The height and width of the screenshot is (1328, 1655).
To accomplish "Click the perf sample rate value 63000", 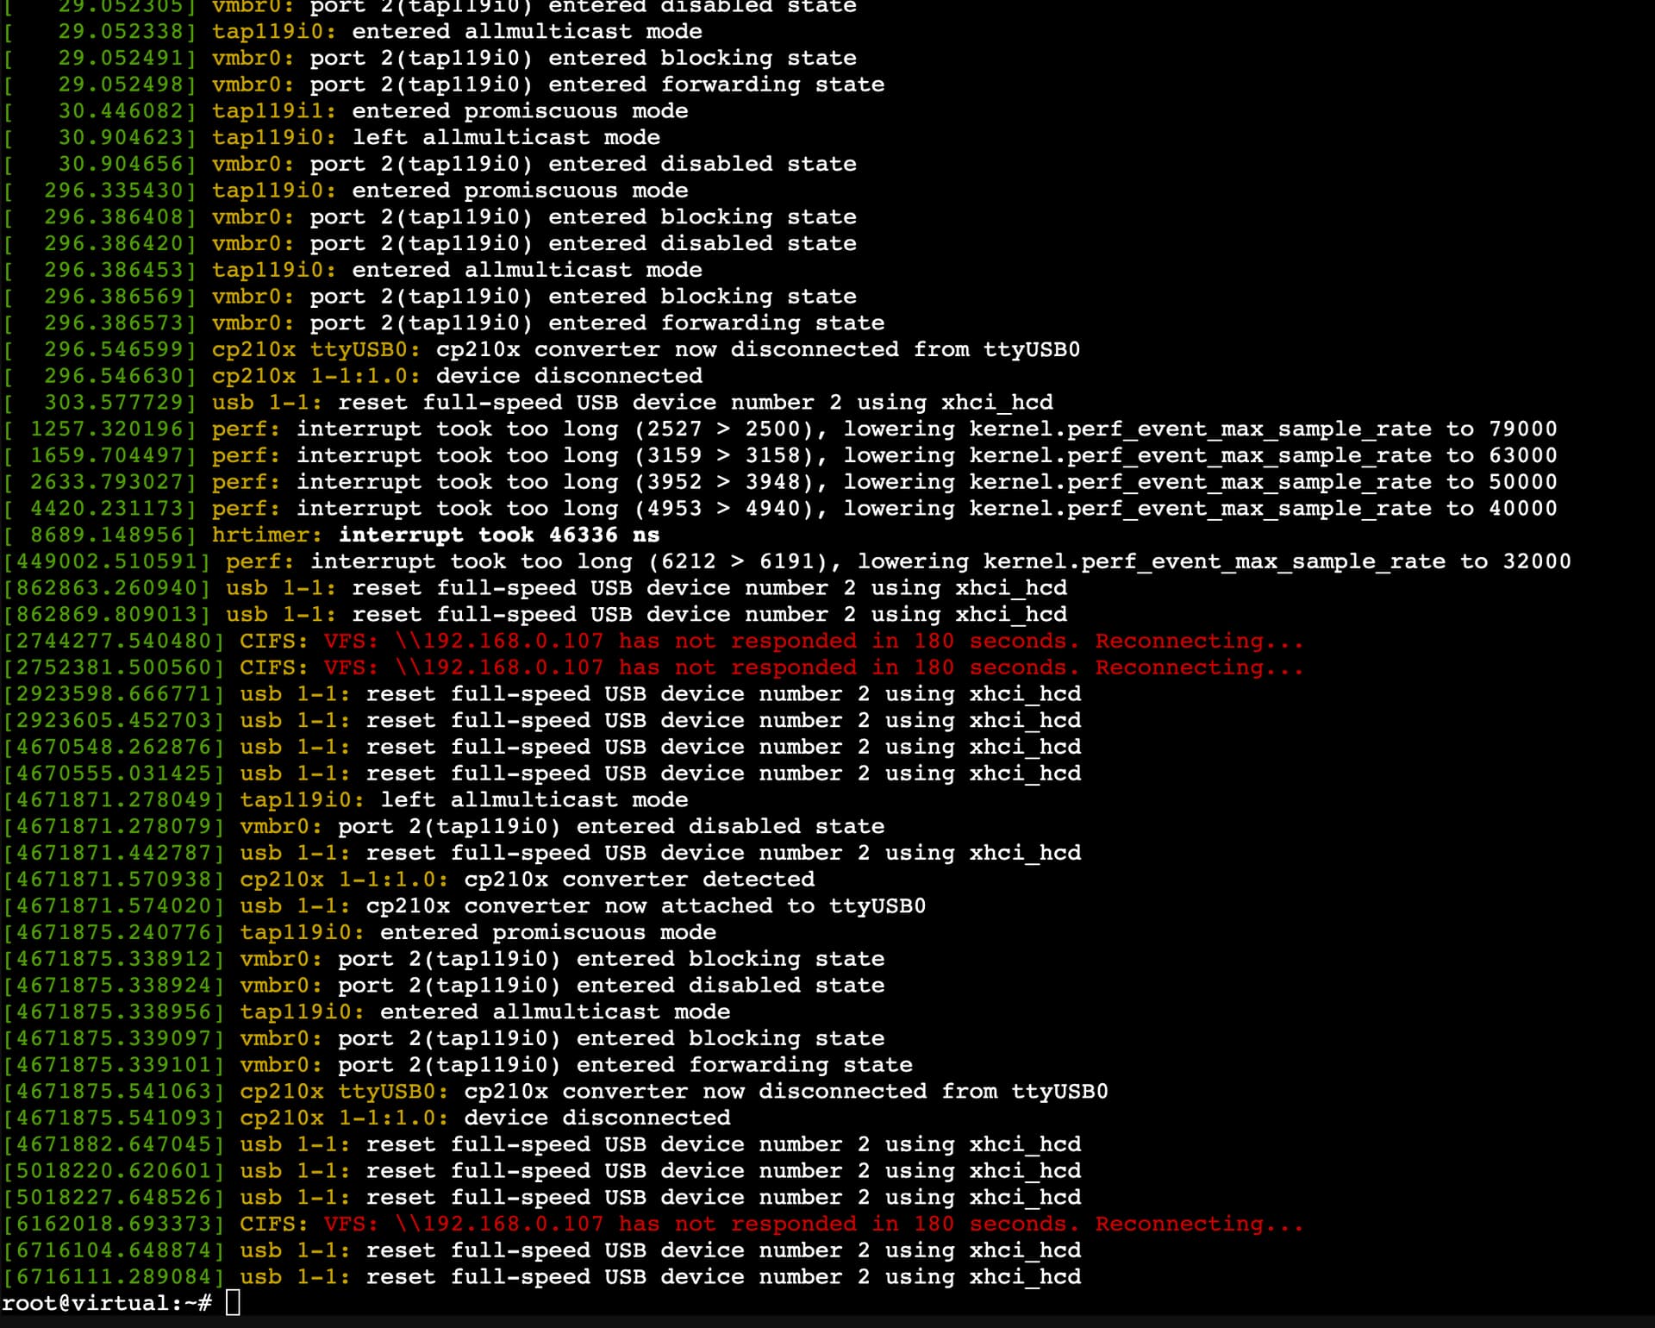I will tap(1522, 455).
